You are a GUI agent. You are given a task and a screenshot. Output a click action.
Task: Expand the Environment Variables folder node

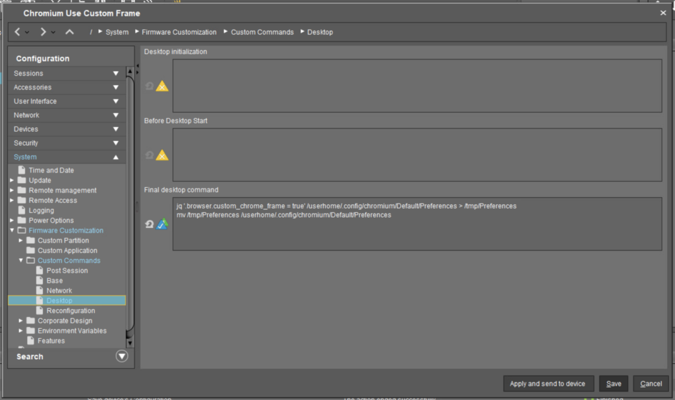tap(20, 331)
